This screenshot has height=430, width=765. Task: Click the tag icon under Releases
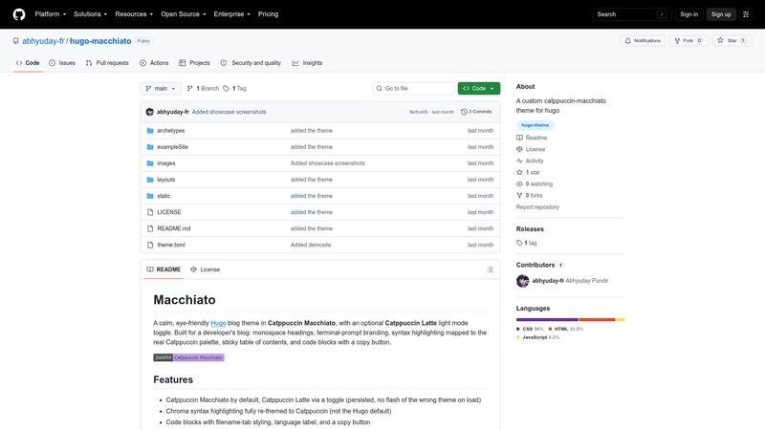pyautogui.click(x=519, y=243)
